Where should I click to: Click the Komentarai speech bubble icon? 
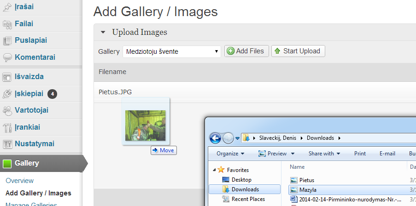pos(7,57)
